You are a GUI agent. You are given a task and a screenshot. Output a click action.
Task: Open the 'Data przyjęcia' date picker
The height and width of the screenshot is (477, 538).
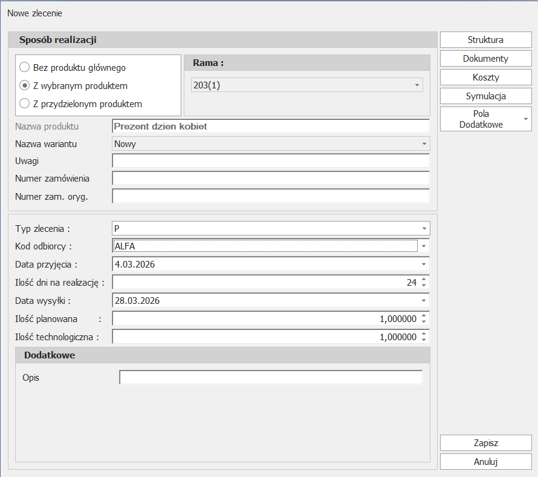424,265
